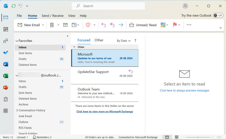The height and width of the screenshot is (139, 226).
Task: Open the Calendar icon in sidebar
Action: (6, 29)
